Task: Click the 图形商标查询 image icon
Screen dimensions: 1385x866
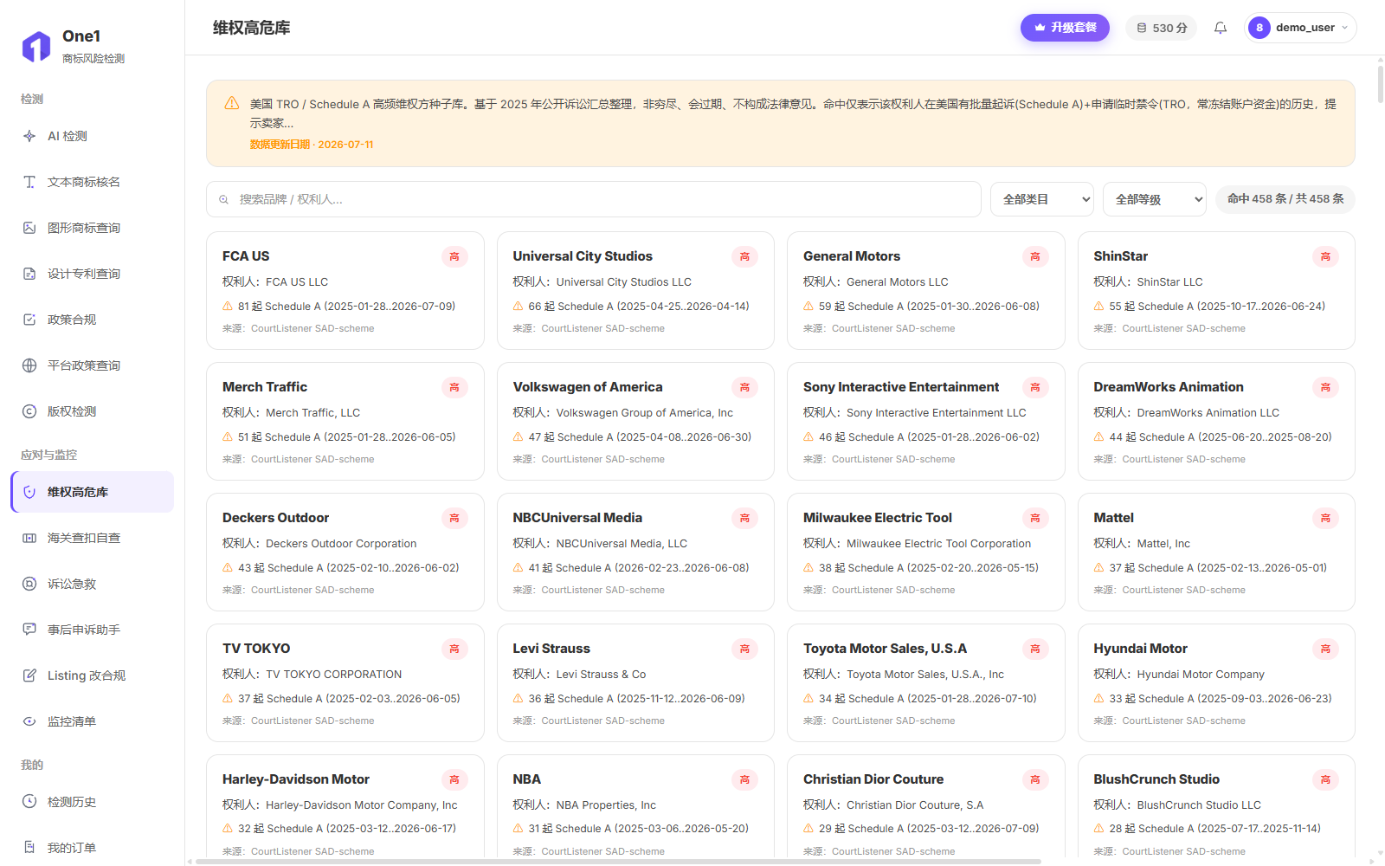Action: pyautogui.click(x=29, y=228)
